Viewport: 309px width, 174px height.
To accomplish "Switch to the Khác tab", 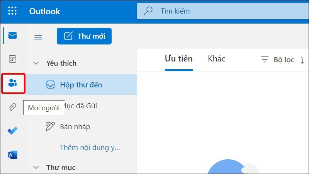I will pyautogui.click(x=217, y=59).
